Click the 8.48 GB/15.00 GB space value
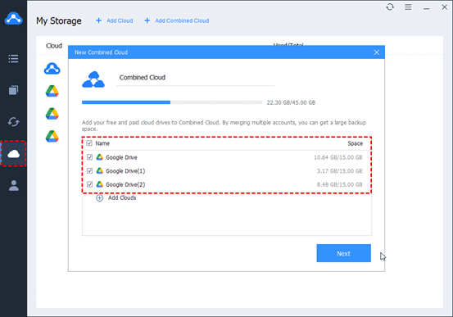 click(x=339, y=184)
